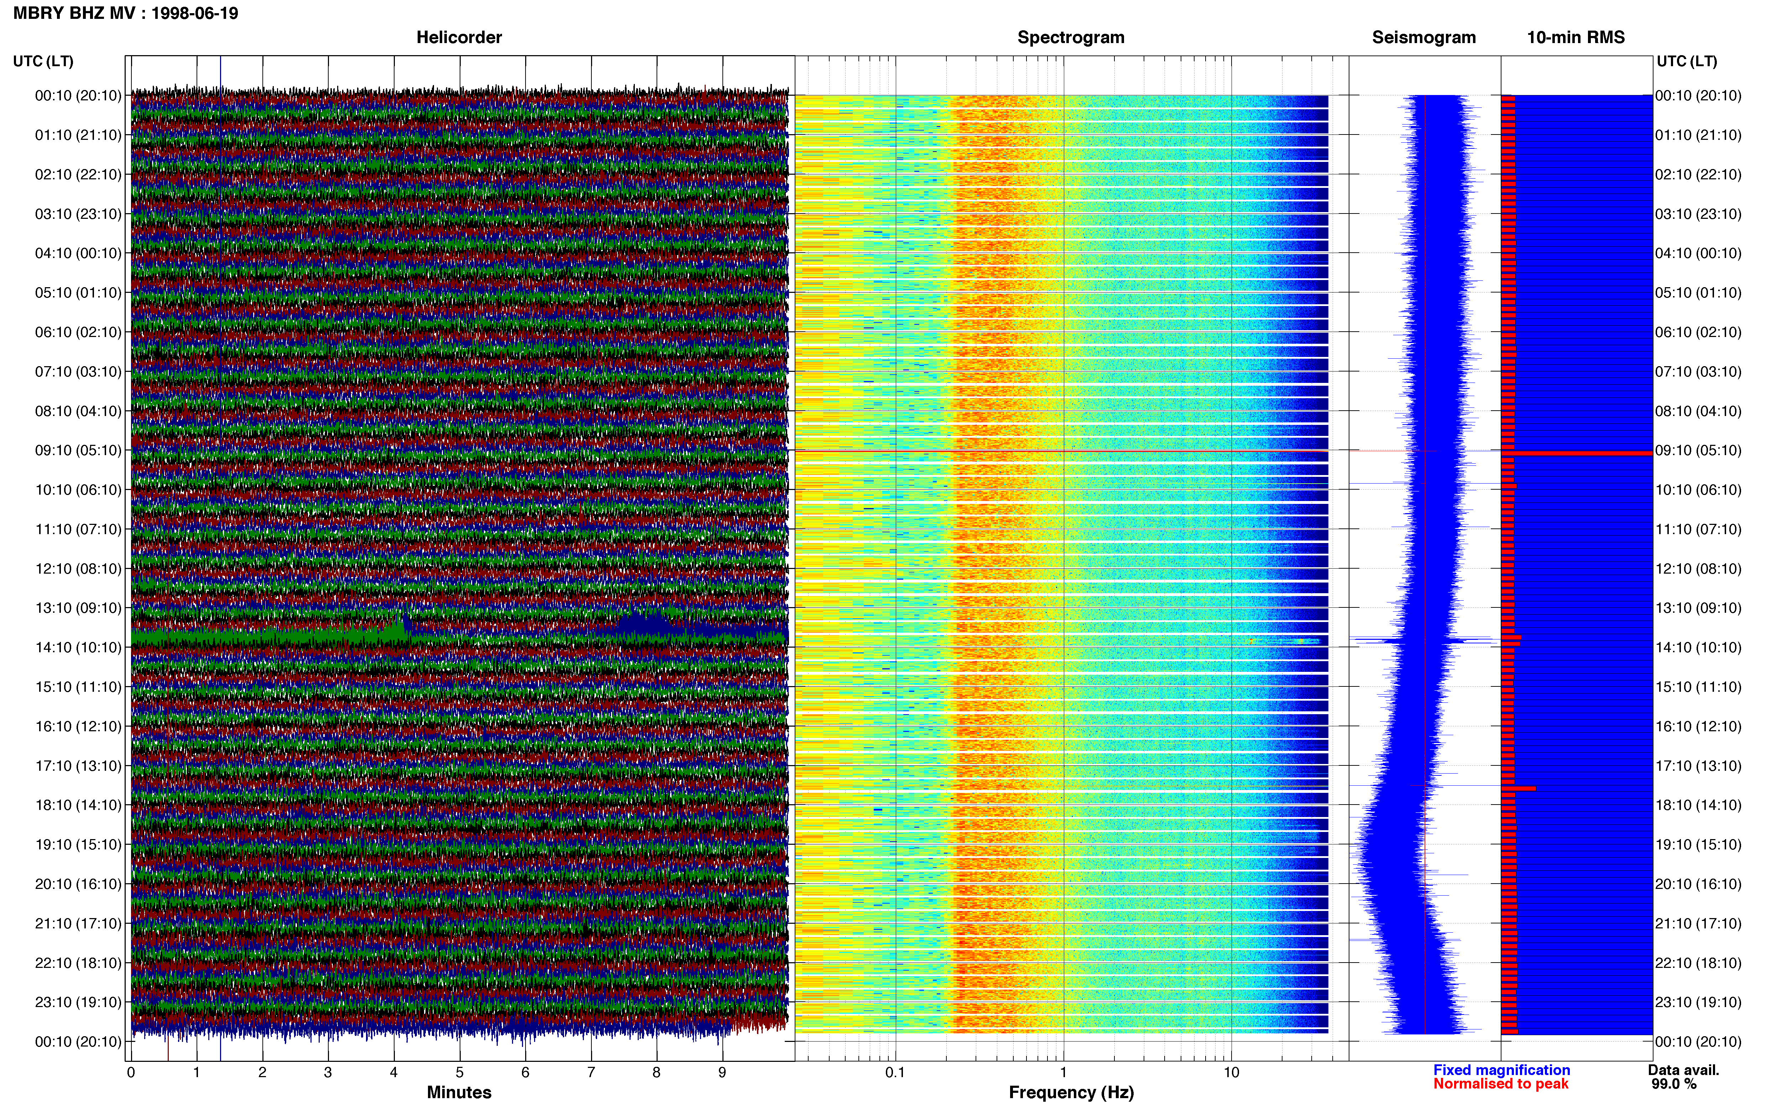
Task: Click '09:10 (05:10)' on the helicorder time axis
Action: (x=78, y=451)
